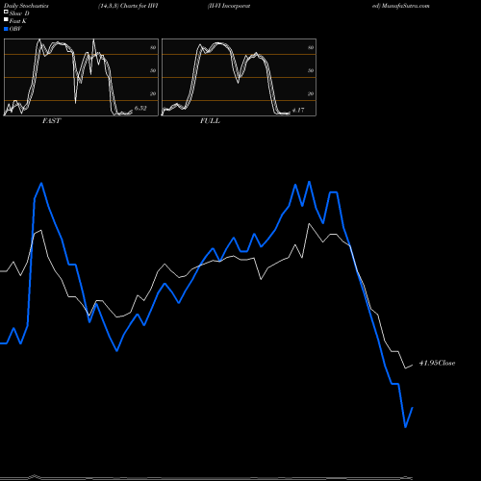This screenshot has height=481, width=481.
Task: Click the 'Fast K' legend label
Action: coord(18,21)
